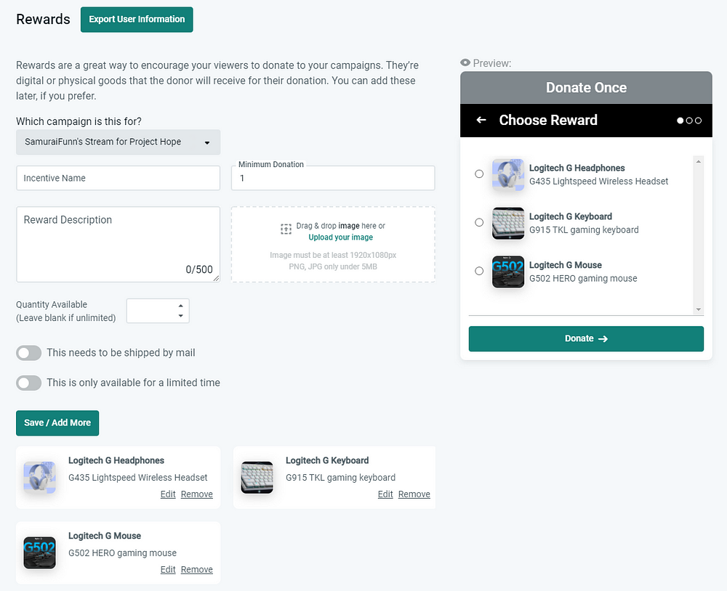The height and width of the screenshot is (591, 727).
Task: Click the third step indicator dot
Action: click(x=698, y=121)
